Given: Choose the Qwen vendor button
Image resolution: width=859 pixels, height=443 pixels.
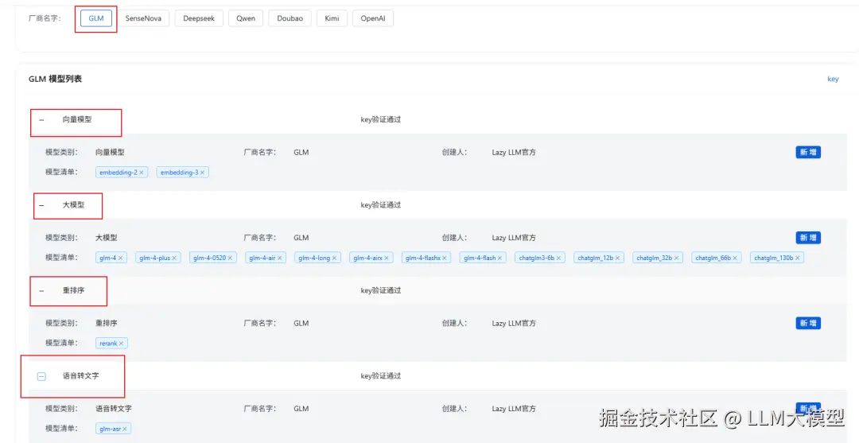Looking at the screenshot, I should pyautogui.click(x=246, y=18).
